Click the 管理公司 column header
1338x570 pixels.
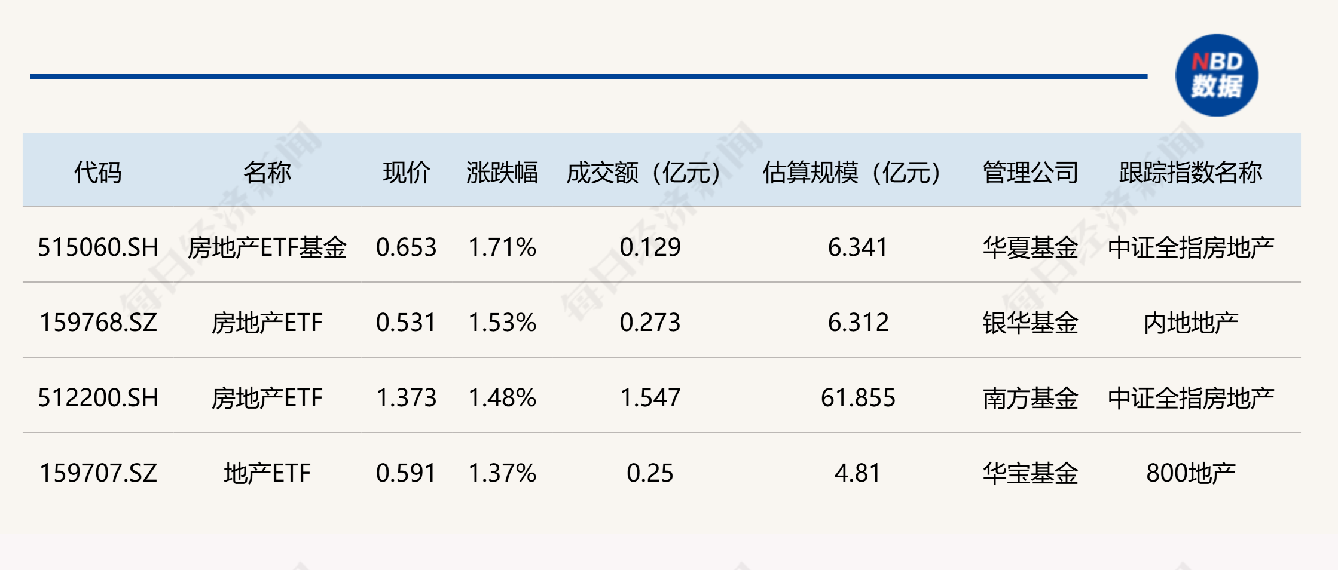click(x=1030, y=173)
